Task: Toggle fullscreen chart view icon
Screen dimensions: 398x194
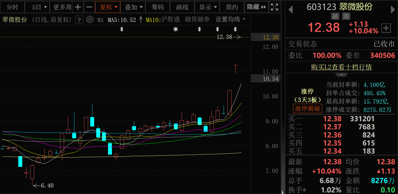Action: point(274,7)
